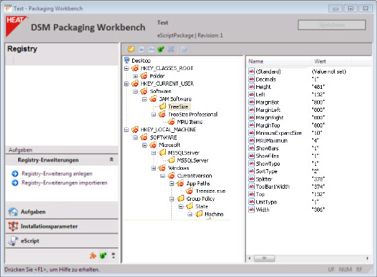Sort values by the Name column header
377x277 pixels.
(279, 61)
